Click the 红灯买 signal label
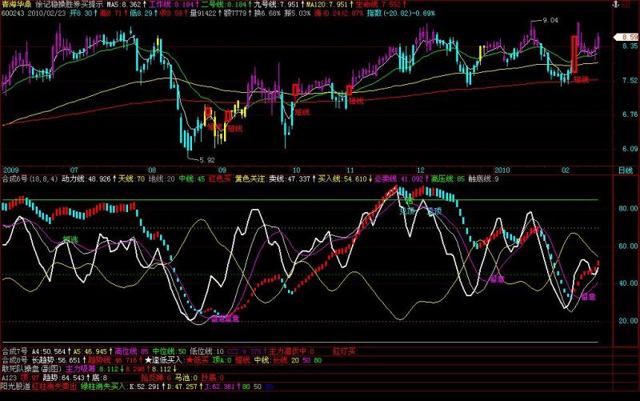640x401 pixels. coord(344,351)
